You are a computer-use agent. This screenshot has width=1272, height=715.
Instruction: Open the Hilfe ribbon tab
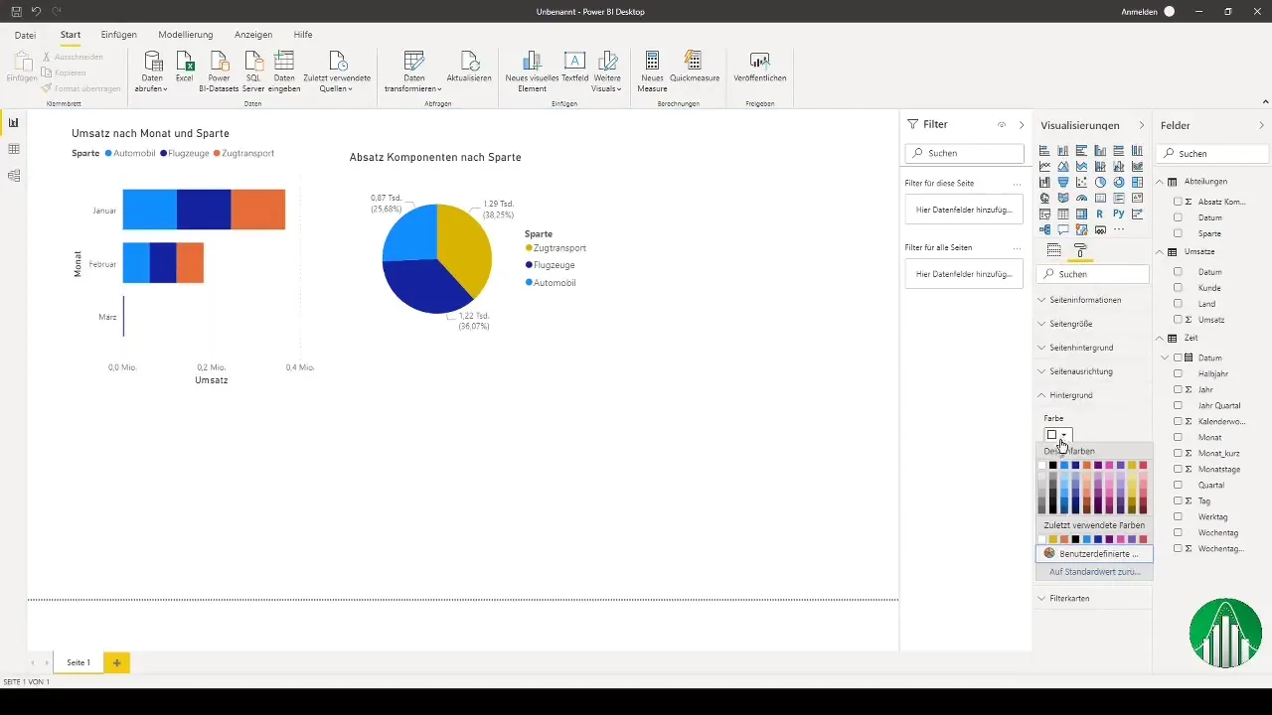click(x=303, y=35)
